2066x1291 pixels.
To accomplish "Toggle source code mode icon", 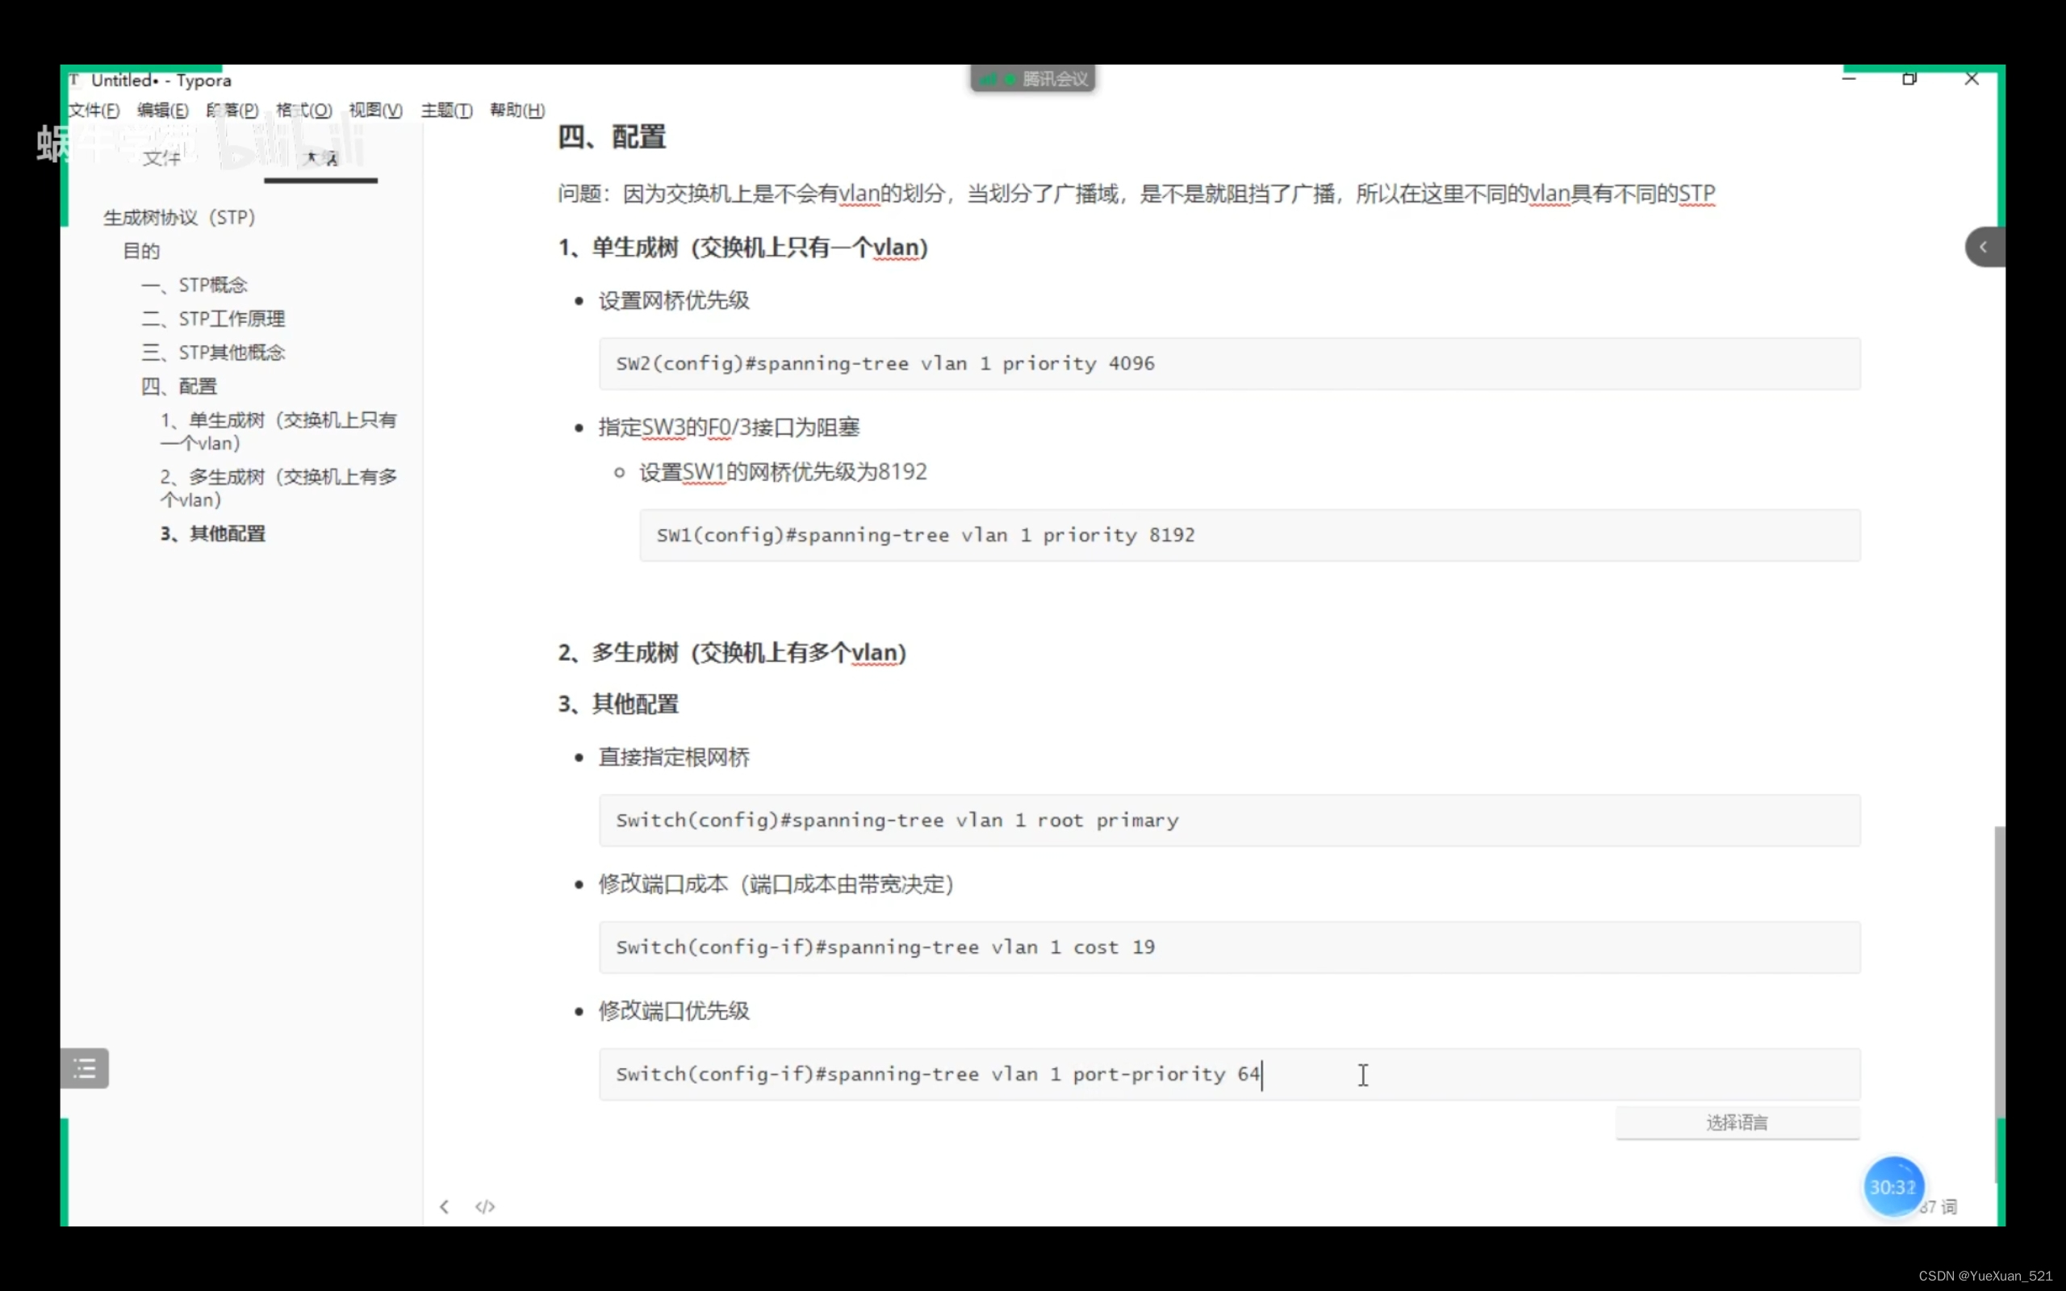I will point(485,1206).
